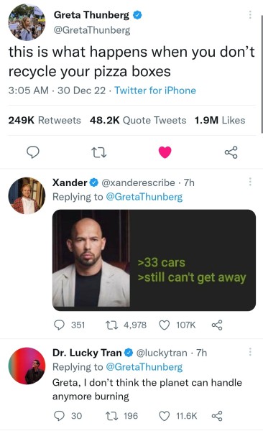Reply to Dr. Lucky Tran's tweet
Image resolution: width=263 pixels, height=431 pixels.
tap(68, 416)
